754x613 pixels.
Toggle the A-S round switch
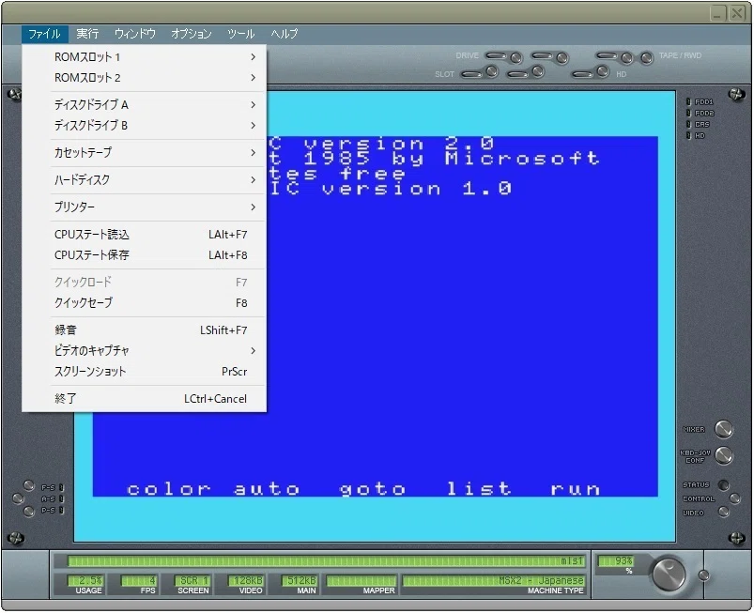click(18, 498)
